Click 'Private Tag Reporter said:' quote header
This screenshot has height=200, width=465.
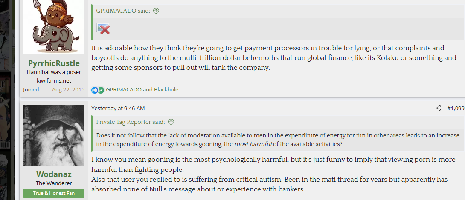(131, 122)
